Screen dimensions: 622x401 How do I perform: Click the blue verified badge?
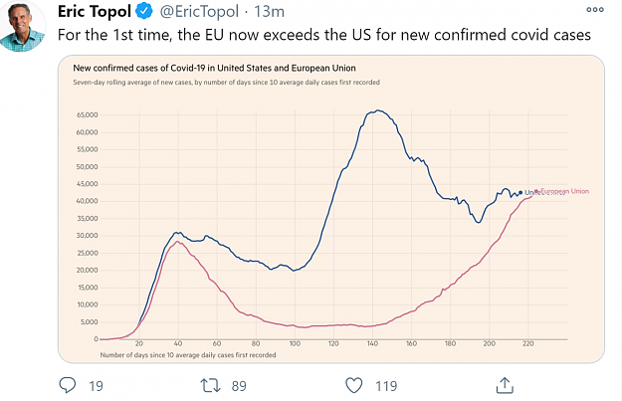pos(144,11)
